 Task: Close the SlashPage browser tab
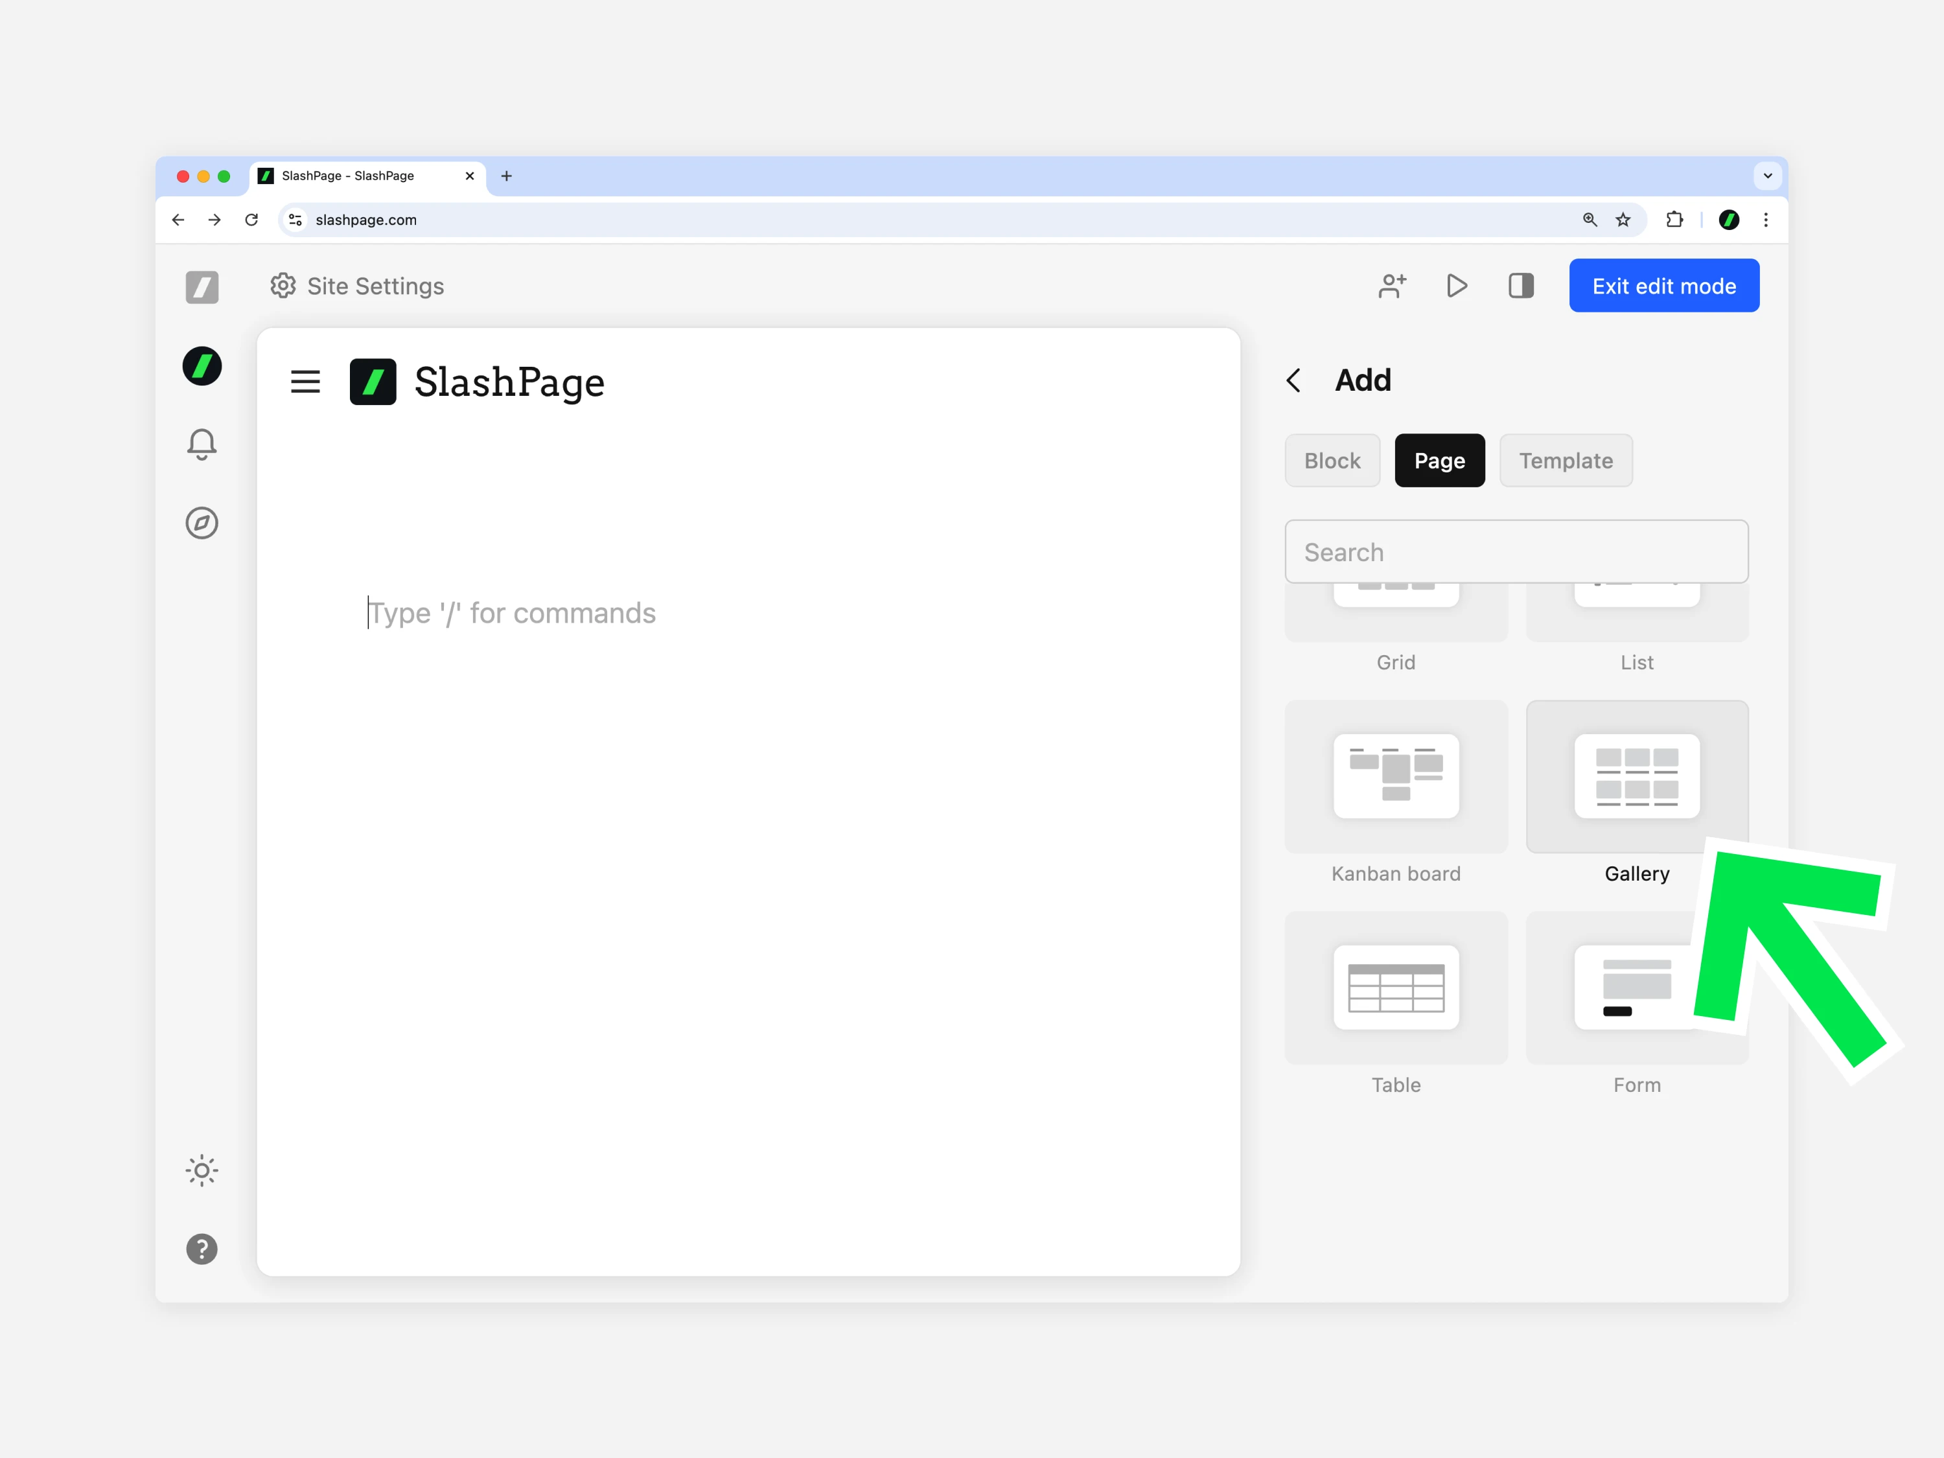pos(469,176)
